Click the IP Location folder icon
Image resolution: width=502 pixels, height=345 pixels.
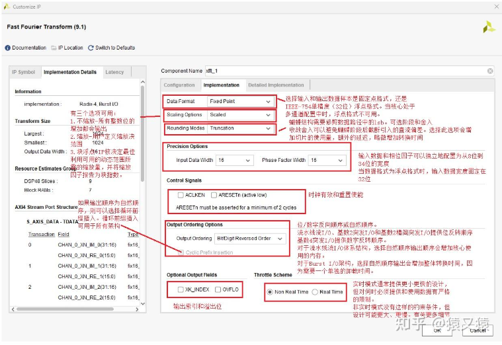coord(54,48)
